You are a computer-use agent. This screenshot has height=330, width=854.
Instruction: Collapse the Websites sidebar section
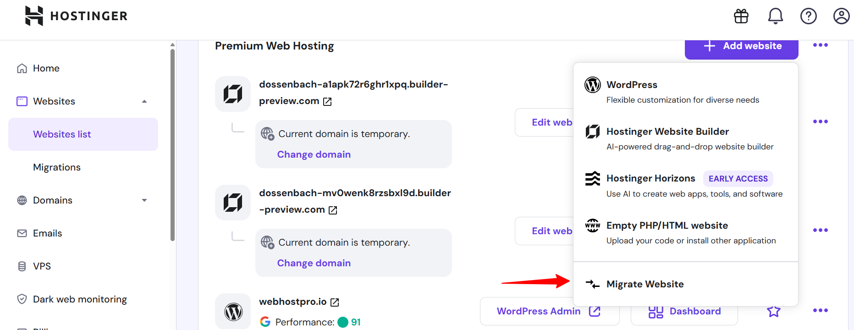tap(144, 101)
